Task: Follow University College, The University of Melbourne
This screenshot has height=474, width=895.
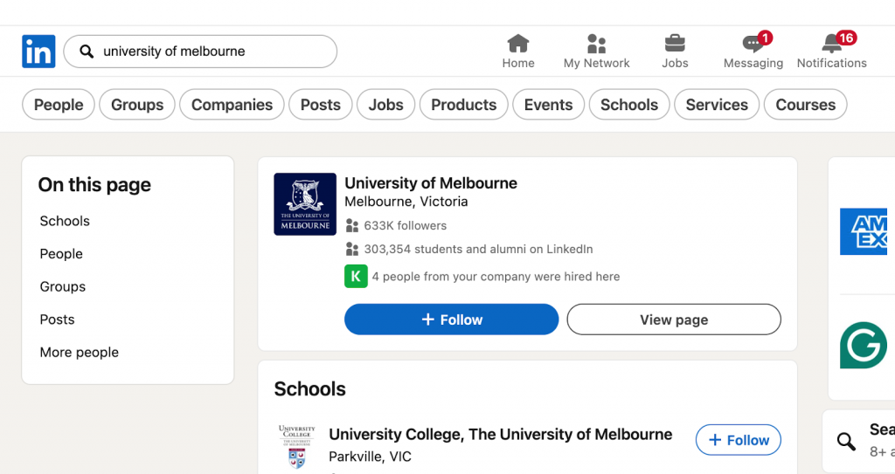Action: 739,440
